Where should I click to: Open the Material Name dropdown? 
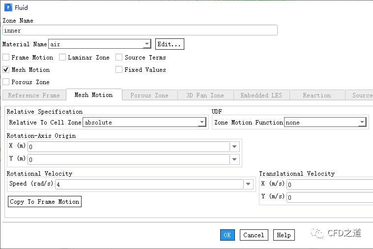(146, 44)
